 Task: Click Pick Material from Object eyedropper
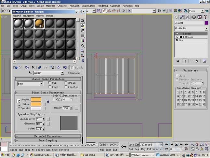tap(30, 73)
